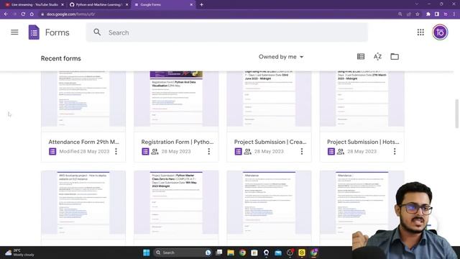Click the page vertical scrollbar thumb
The width and height of the screenshot is (460, 259).
457,114
